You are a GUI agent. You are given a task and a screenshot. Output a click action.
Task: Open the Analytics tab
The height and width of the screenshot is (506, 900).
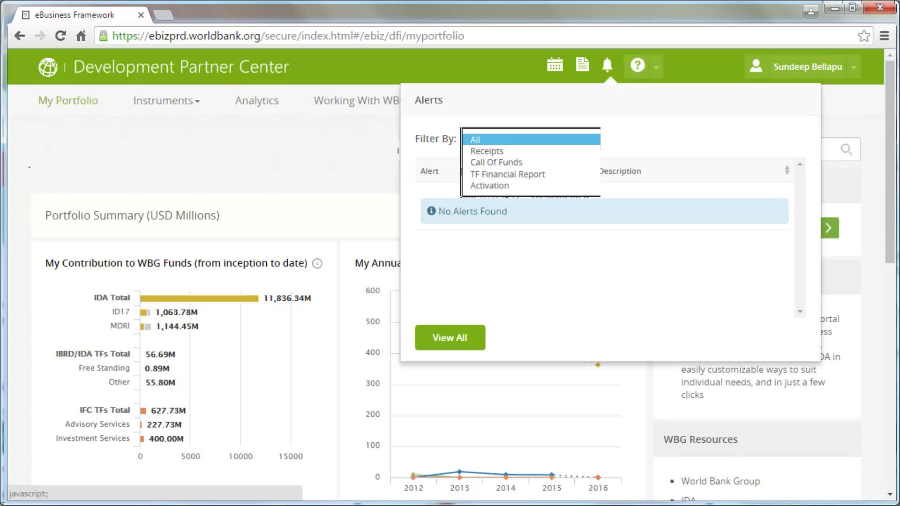257,101
